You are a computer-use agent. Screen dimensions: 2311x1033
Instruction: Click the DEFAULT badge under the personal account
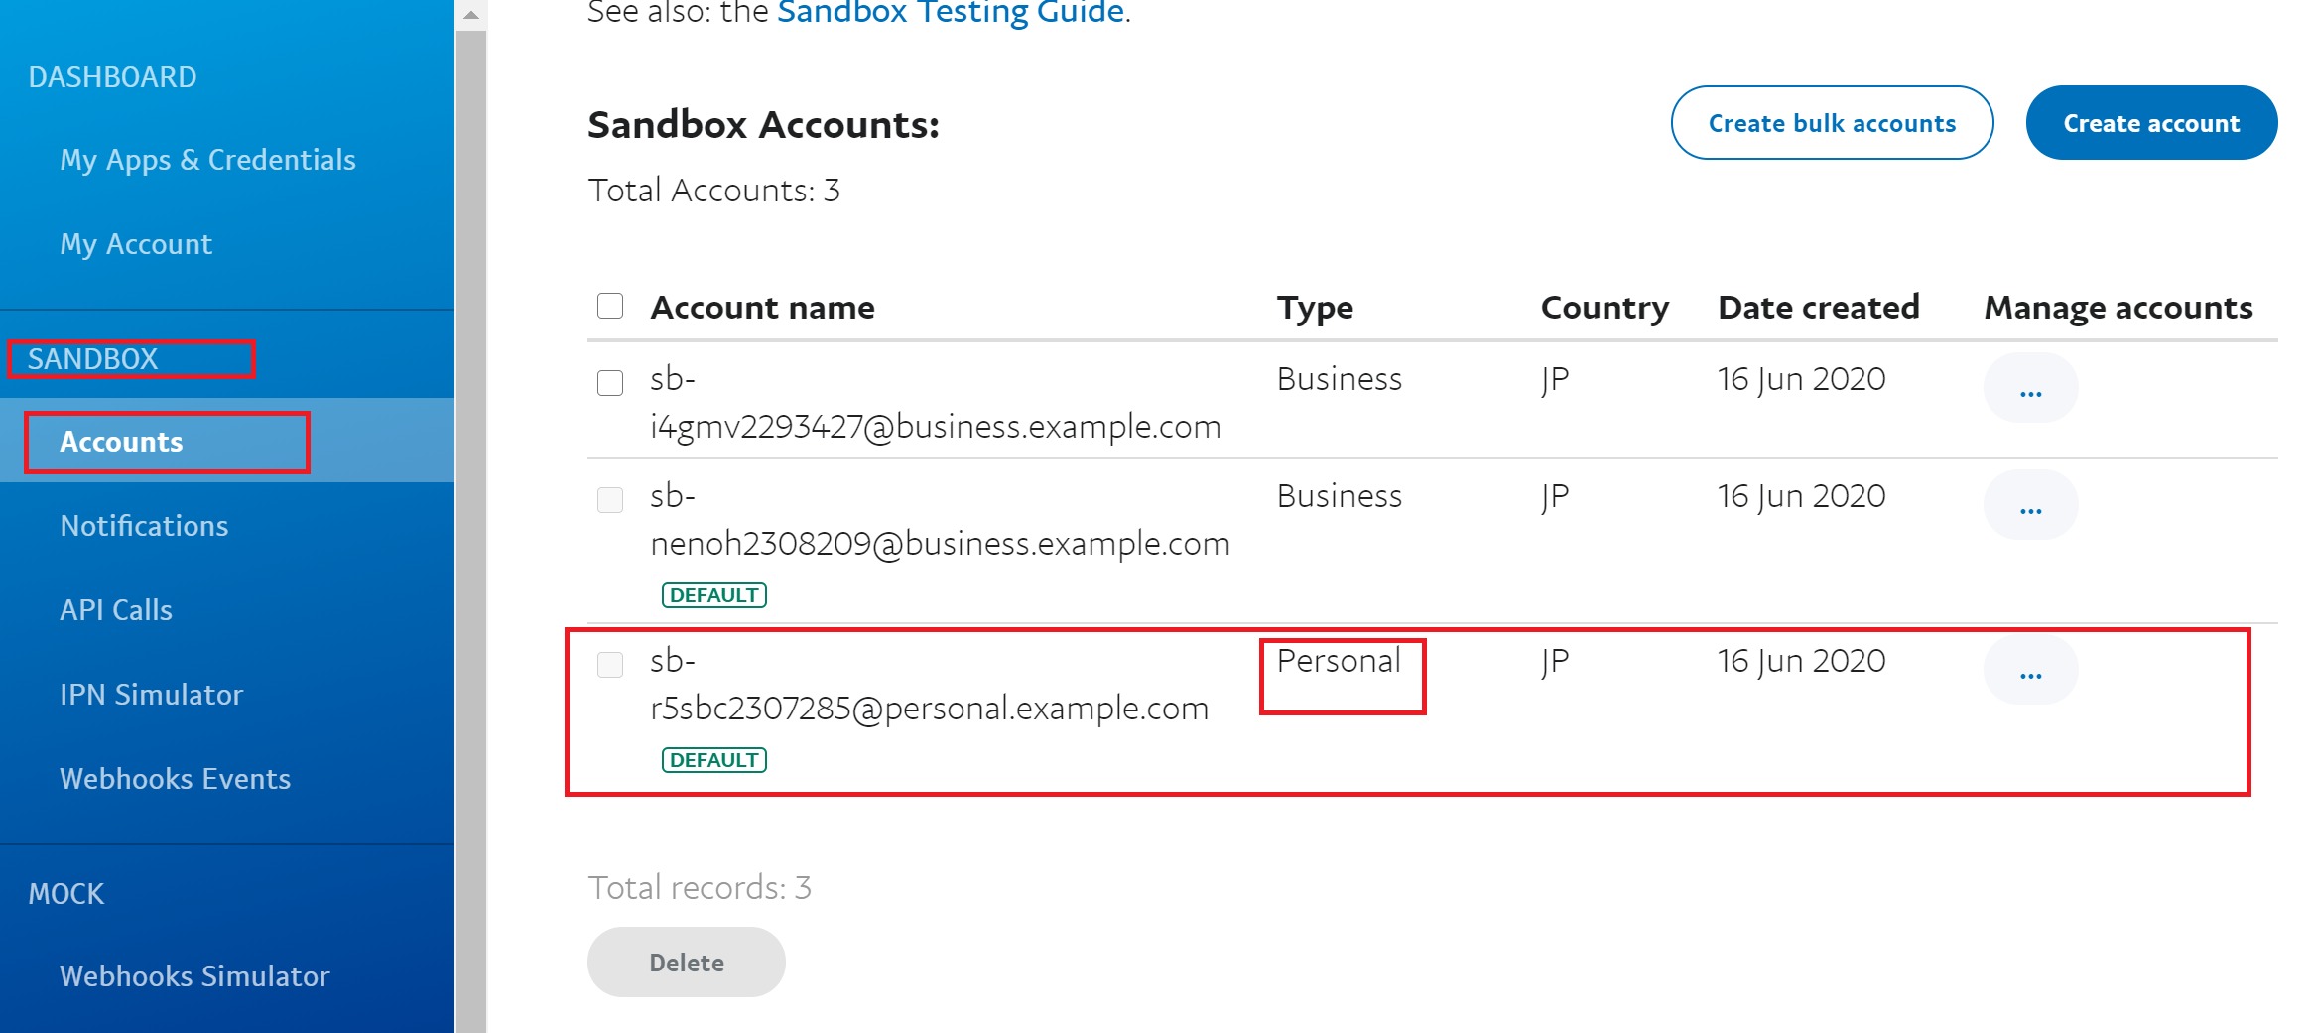click(714, 760)
